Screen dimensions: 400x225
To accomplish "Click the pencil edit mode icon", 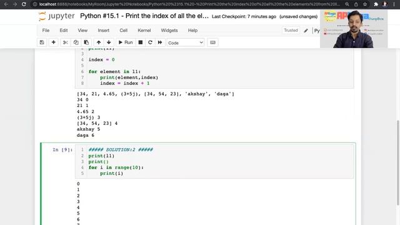I will click(306, 31).
